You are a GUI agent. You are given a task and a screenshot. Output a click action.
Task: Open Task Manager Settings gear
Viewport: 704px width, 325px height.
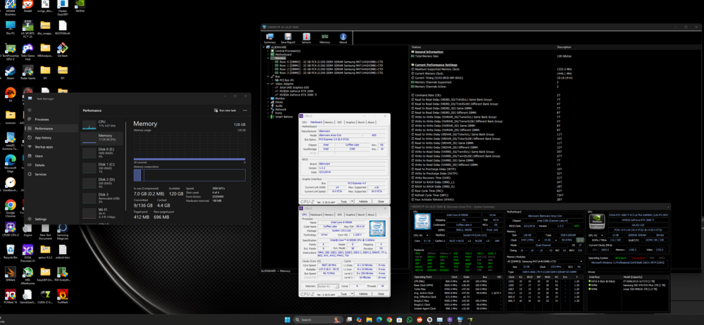point(30,219)
